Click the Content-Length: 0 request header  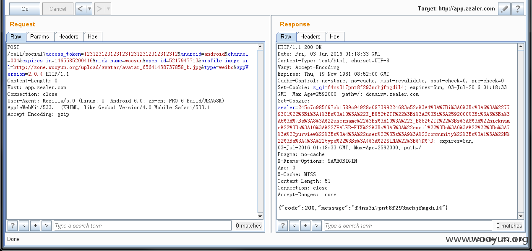pyautogui.click(x=32, y=81)
